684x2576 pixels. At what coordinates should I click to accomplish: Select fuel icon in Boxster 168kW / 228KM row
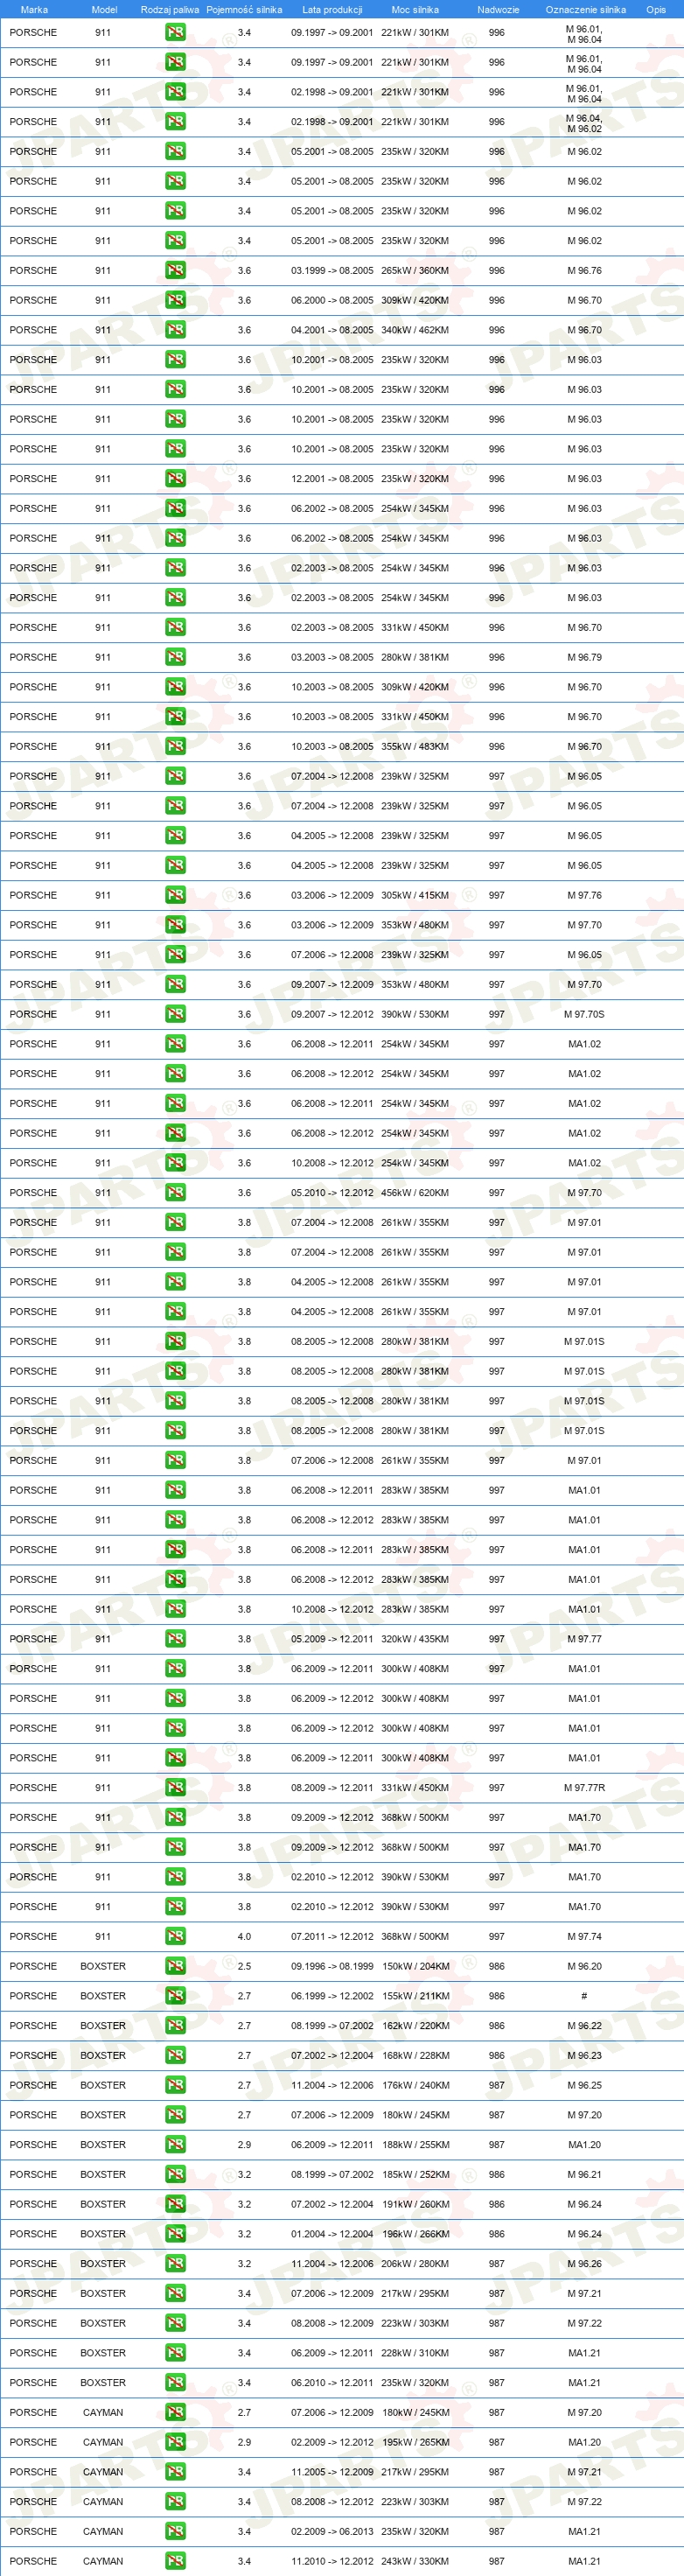click(175, 2055)
